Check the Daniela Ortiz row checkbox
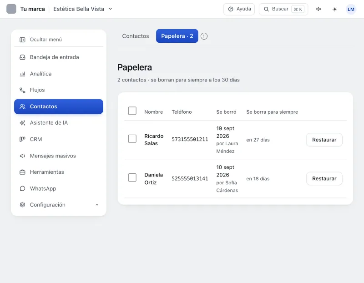The image size is (364, 283). tap(132, 177)
